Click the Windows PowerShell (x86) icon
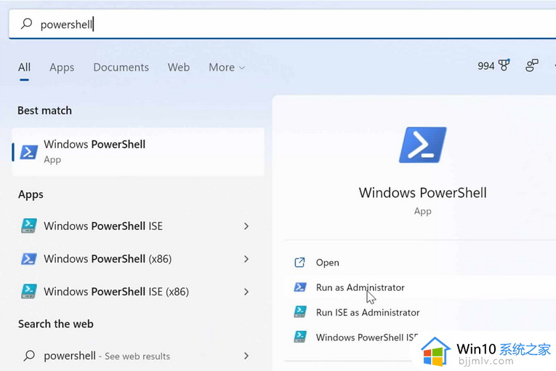Screen dimensions: 556x371 click(29, 259)
